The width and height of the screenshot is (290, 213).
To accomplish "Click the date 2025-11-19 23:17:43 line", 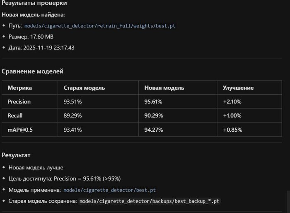I will click(41, 48).
